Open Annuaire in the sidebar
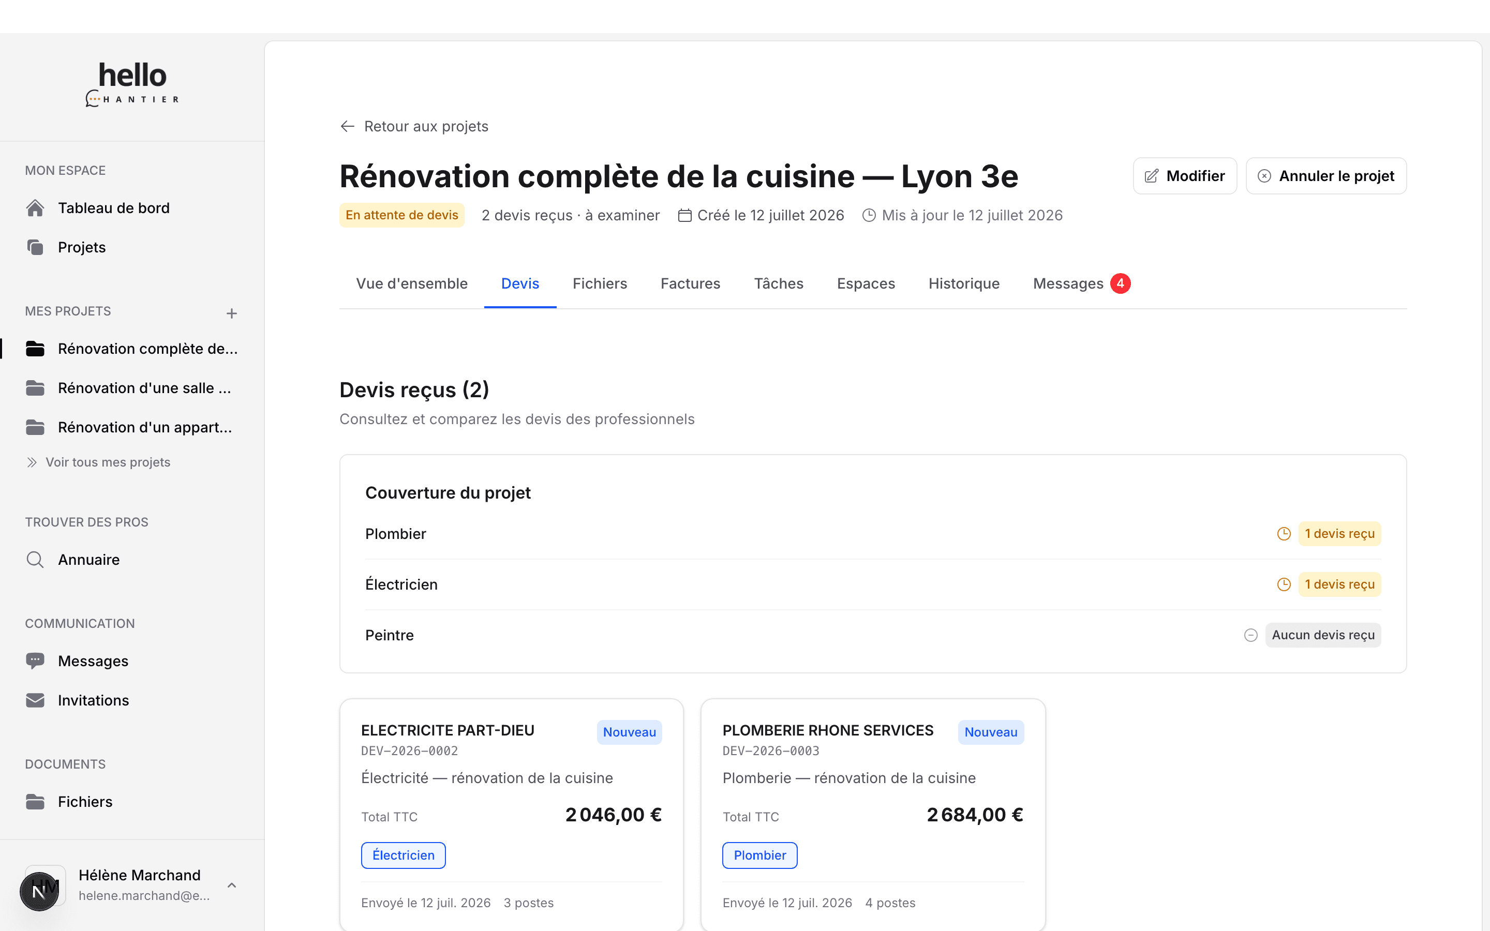 click(x=132, y=560)
